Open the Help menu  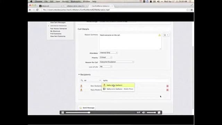coord(94,1)
